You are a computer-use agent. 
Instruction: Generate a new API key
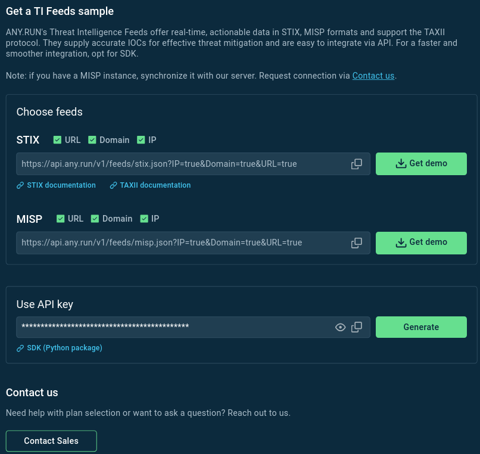click(421, 327)
